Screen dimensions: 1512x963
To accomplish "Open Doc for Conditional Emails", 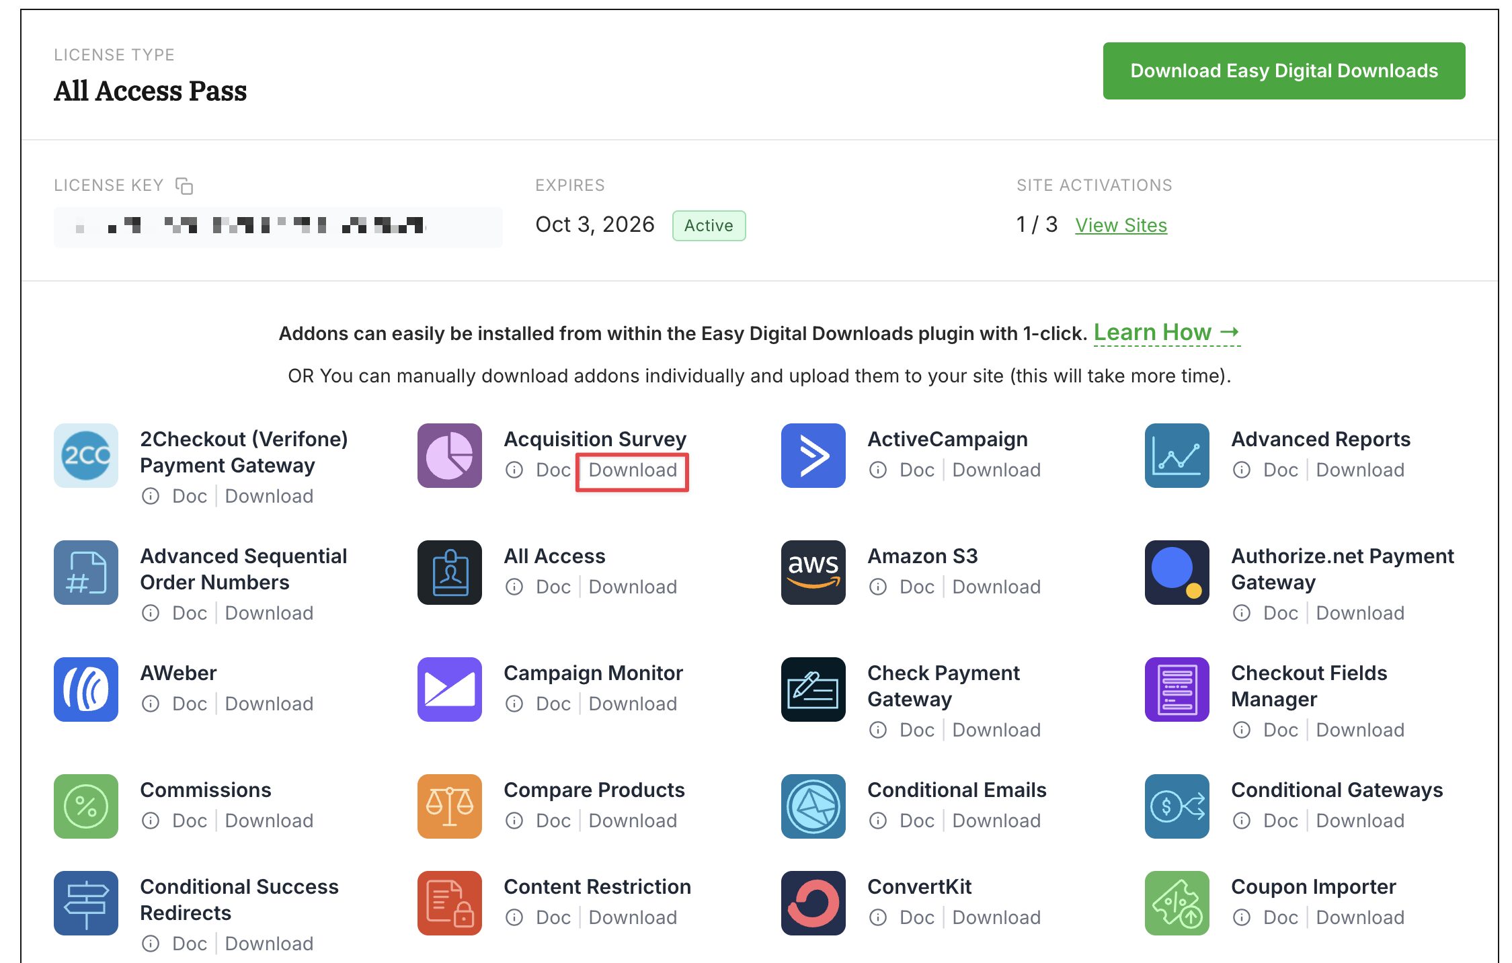I will click(917, 821).
